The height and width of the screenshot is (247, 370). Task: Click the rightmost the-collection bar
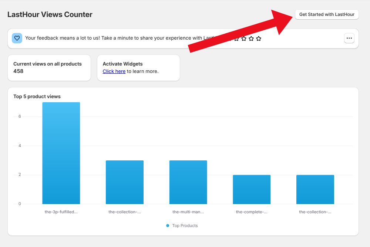point(315,189)
